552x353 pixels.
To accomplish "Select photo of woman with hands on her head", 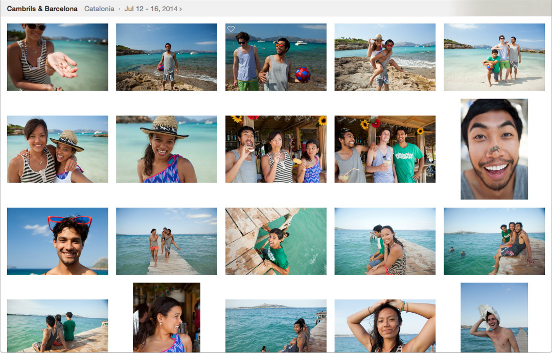I will tap(385, 326).
